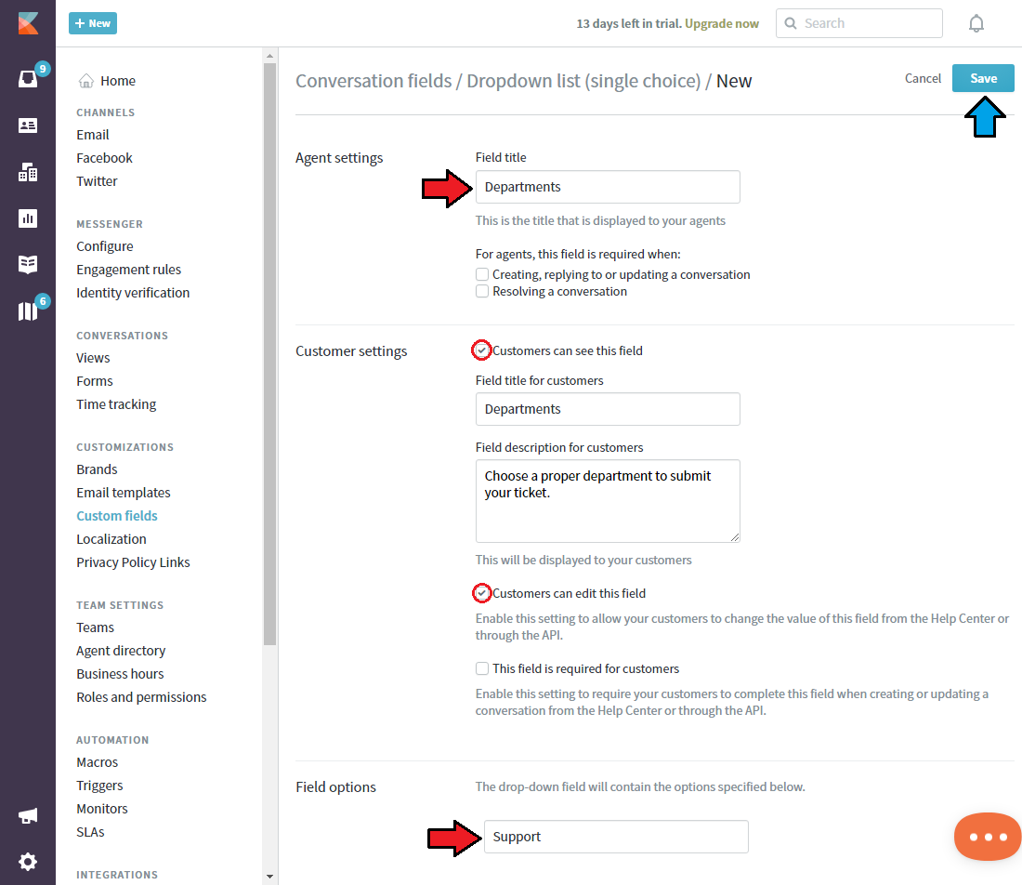The width and height of the screenshot is (1022, 885).
Task: Check This field is required for customers
Action: click(482, 668)
